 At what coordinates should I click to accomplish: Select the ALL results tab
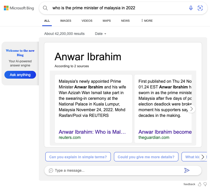point(47,21)
